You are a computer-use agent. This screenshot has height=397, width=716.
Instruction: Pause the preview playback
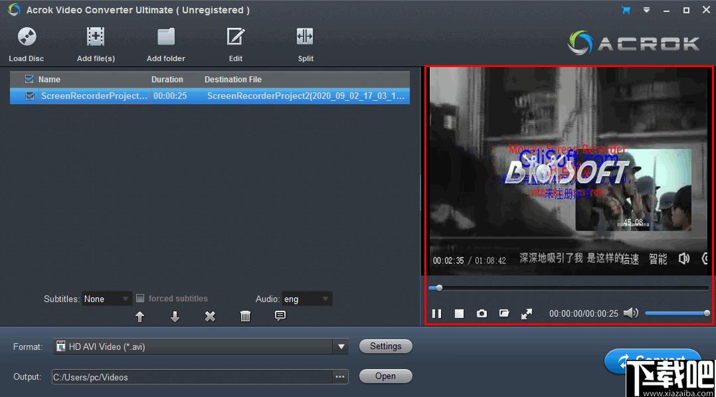point(436,313)
